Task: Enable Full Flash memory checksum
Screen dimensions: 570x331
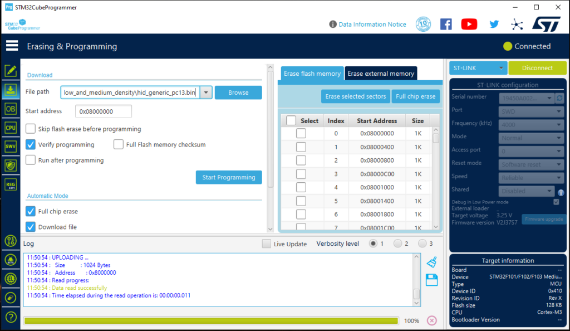Action: (118, 144)
